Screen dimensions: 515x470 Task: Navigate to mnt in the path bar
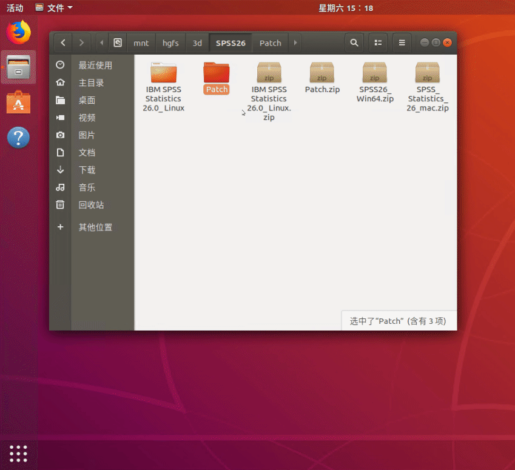pyautogui.click(x=141, y=43)
